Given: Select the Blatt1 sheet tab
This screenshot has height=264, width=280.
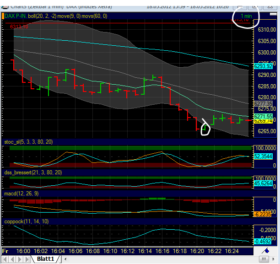Looking at the screenshot, I should (x=45, y=259).
